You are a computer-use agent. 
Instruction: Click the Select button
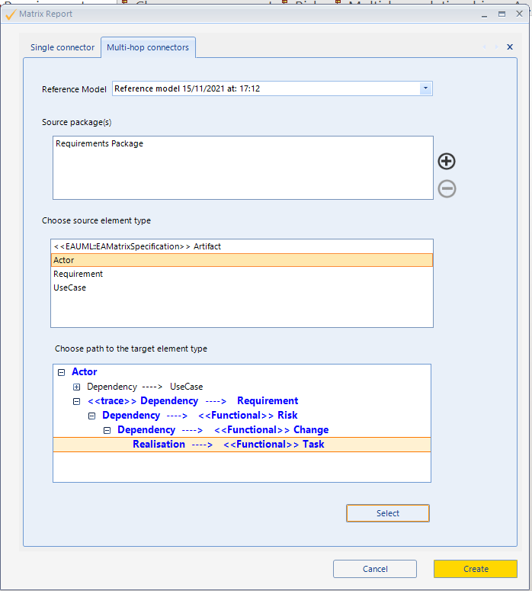click(x=388, y=513)
